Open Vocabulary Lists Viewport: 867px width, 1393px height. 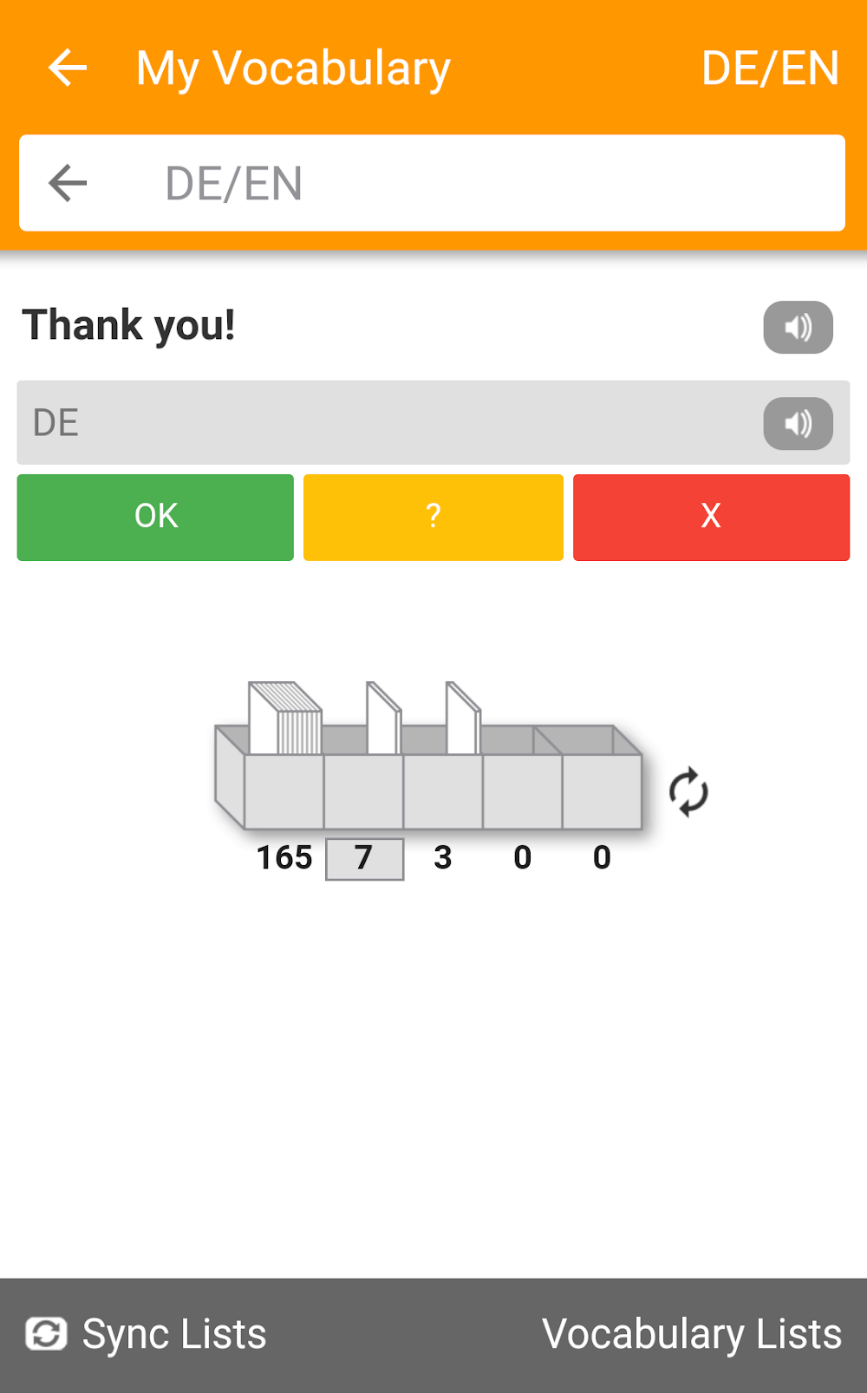[x=691, y=1333]
